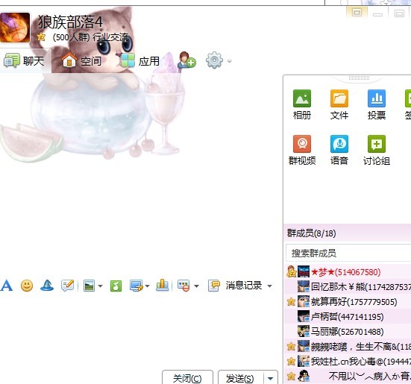This screenshot has width=411, height=384.
Task: Expand the 发送 send options arrow
Action: tap(270, 379)
